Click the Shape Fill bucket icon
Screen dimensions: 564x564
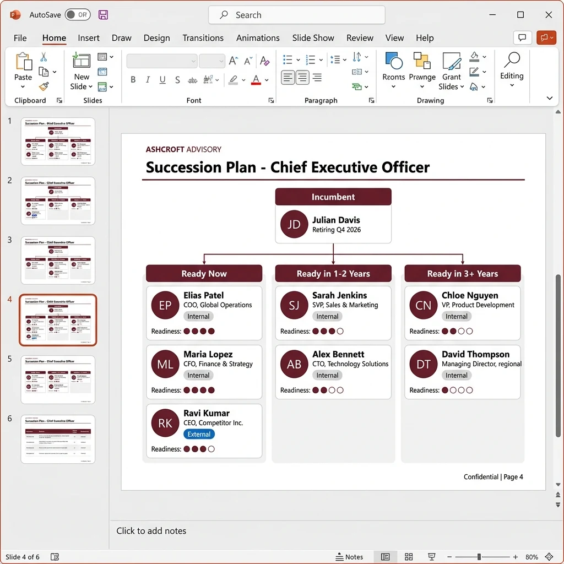(x=474, y=57)
